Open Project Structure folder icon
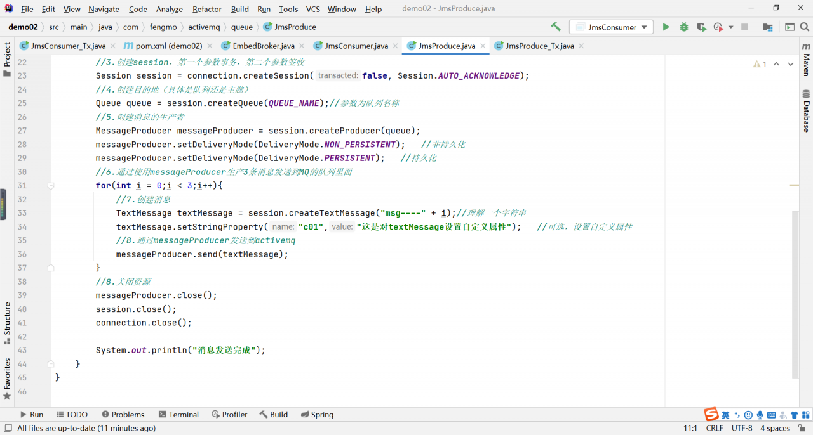 (768, 27)
